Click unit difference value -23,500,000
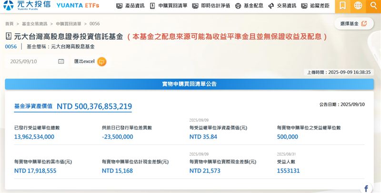381x193 pixels. pyautogui.click(x=117, y=137)
